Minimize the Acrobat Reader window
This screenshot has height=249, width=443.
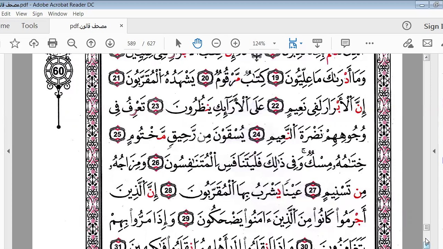click(422, 5)
